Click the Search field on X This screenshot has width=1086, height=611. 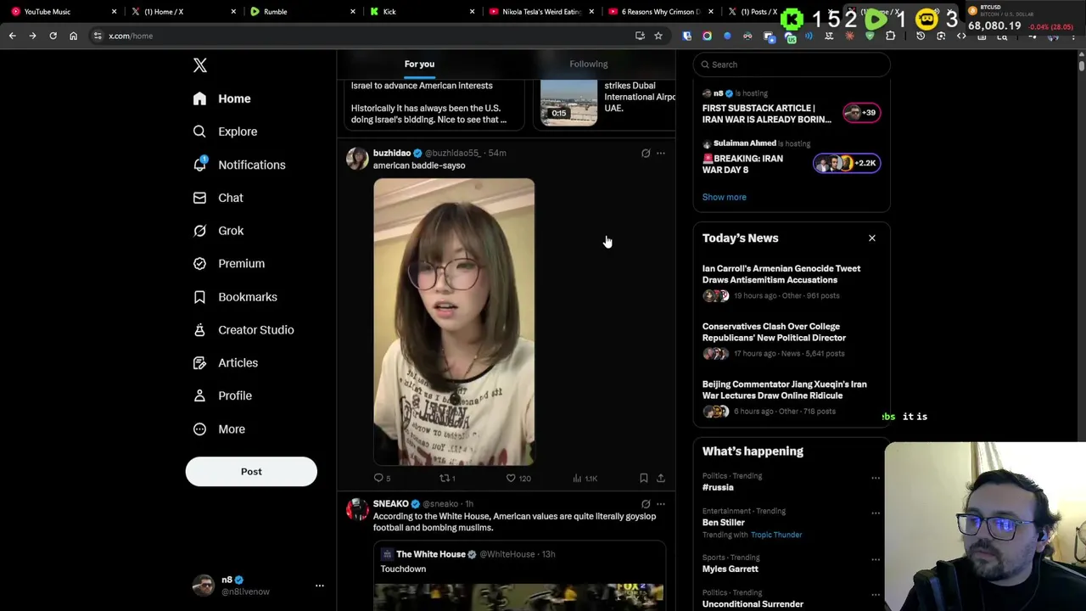pyautogui.click(x=791, y=64)
